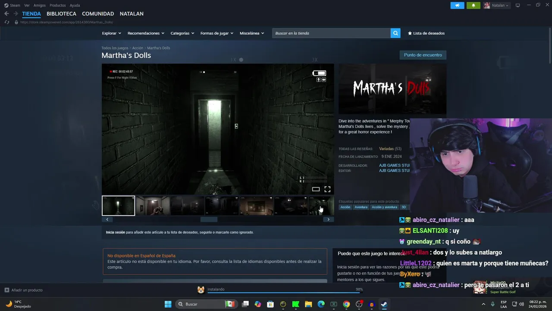The height and width of the screenshot is (311, 552).
Task: Open Microsoft Store from the taskbar
Action: coord(270,304)
